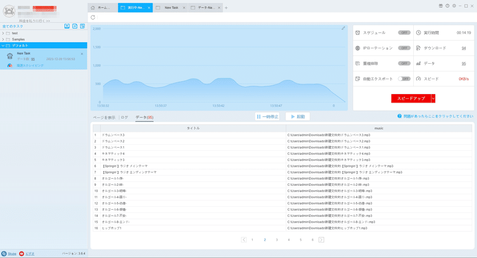Click the home icon on first tab
Image resolution: width=477 pixels, height=258 pixels.
93,8
